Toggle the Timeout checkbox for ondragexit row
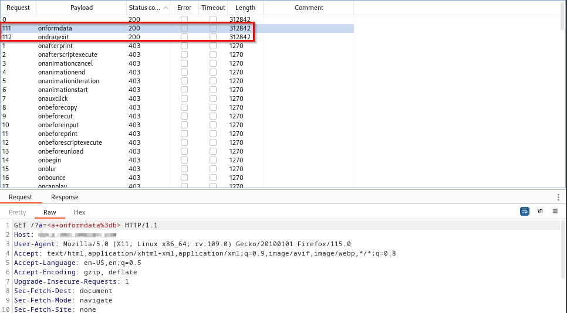This screenshot has height=313, width=567. tap(213, 37)
